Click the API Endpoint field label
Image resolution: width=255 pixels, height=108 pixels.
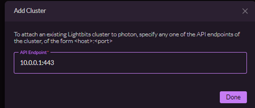point(33,52)
